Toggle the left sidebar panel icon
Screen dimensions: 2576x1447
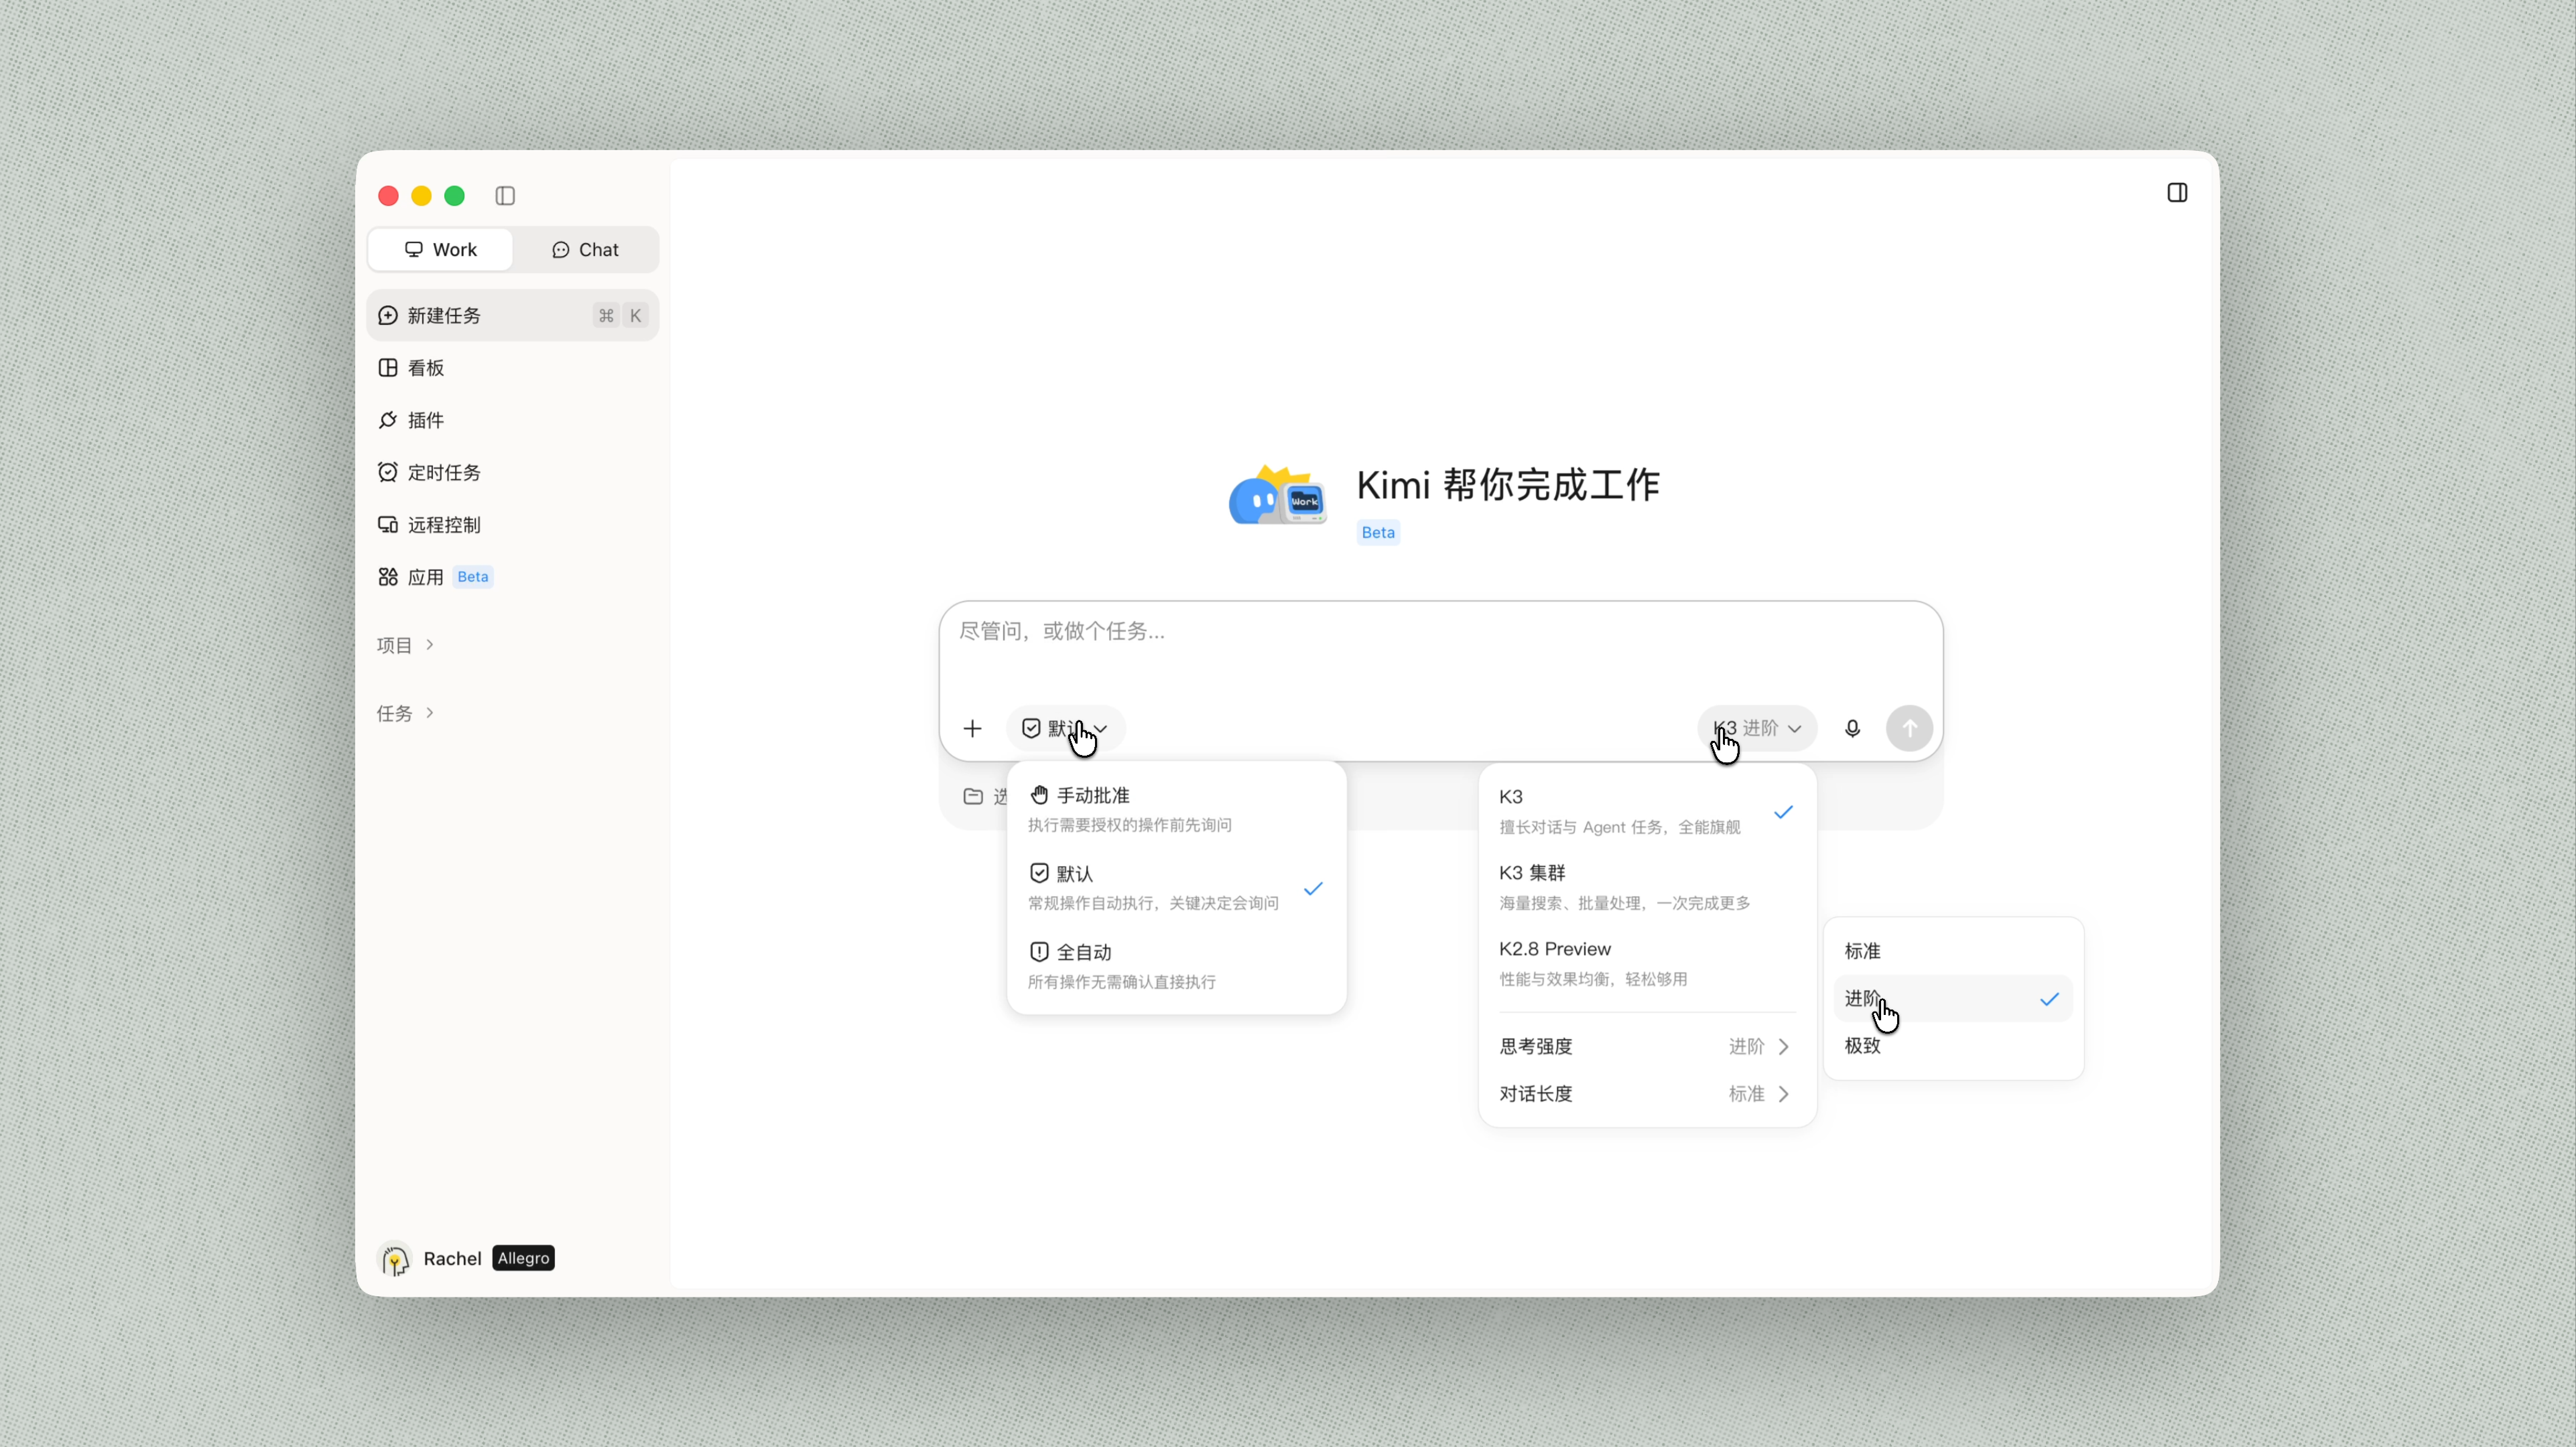coord(505,196)
